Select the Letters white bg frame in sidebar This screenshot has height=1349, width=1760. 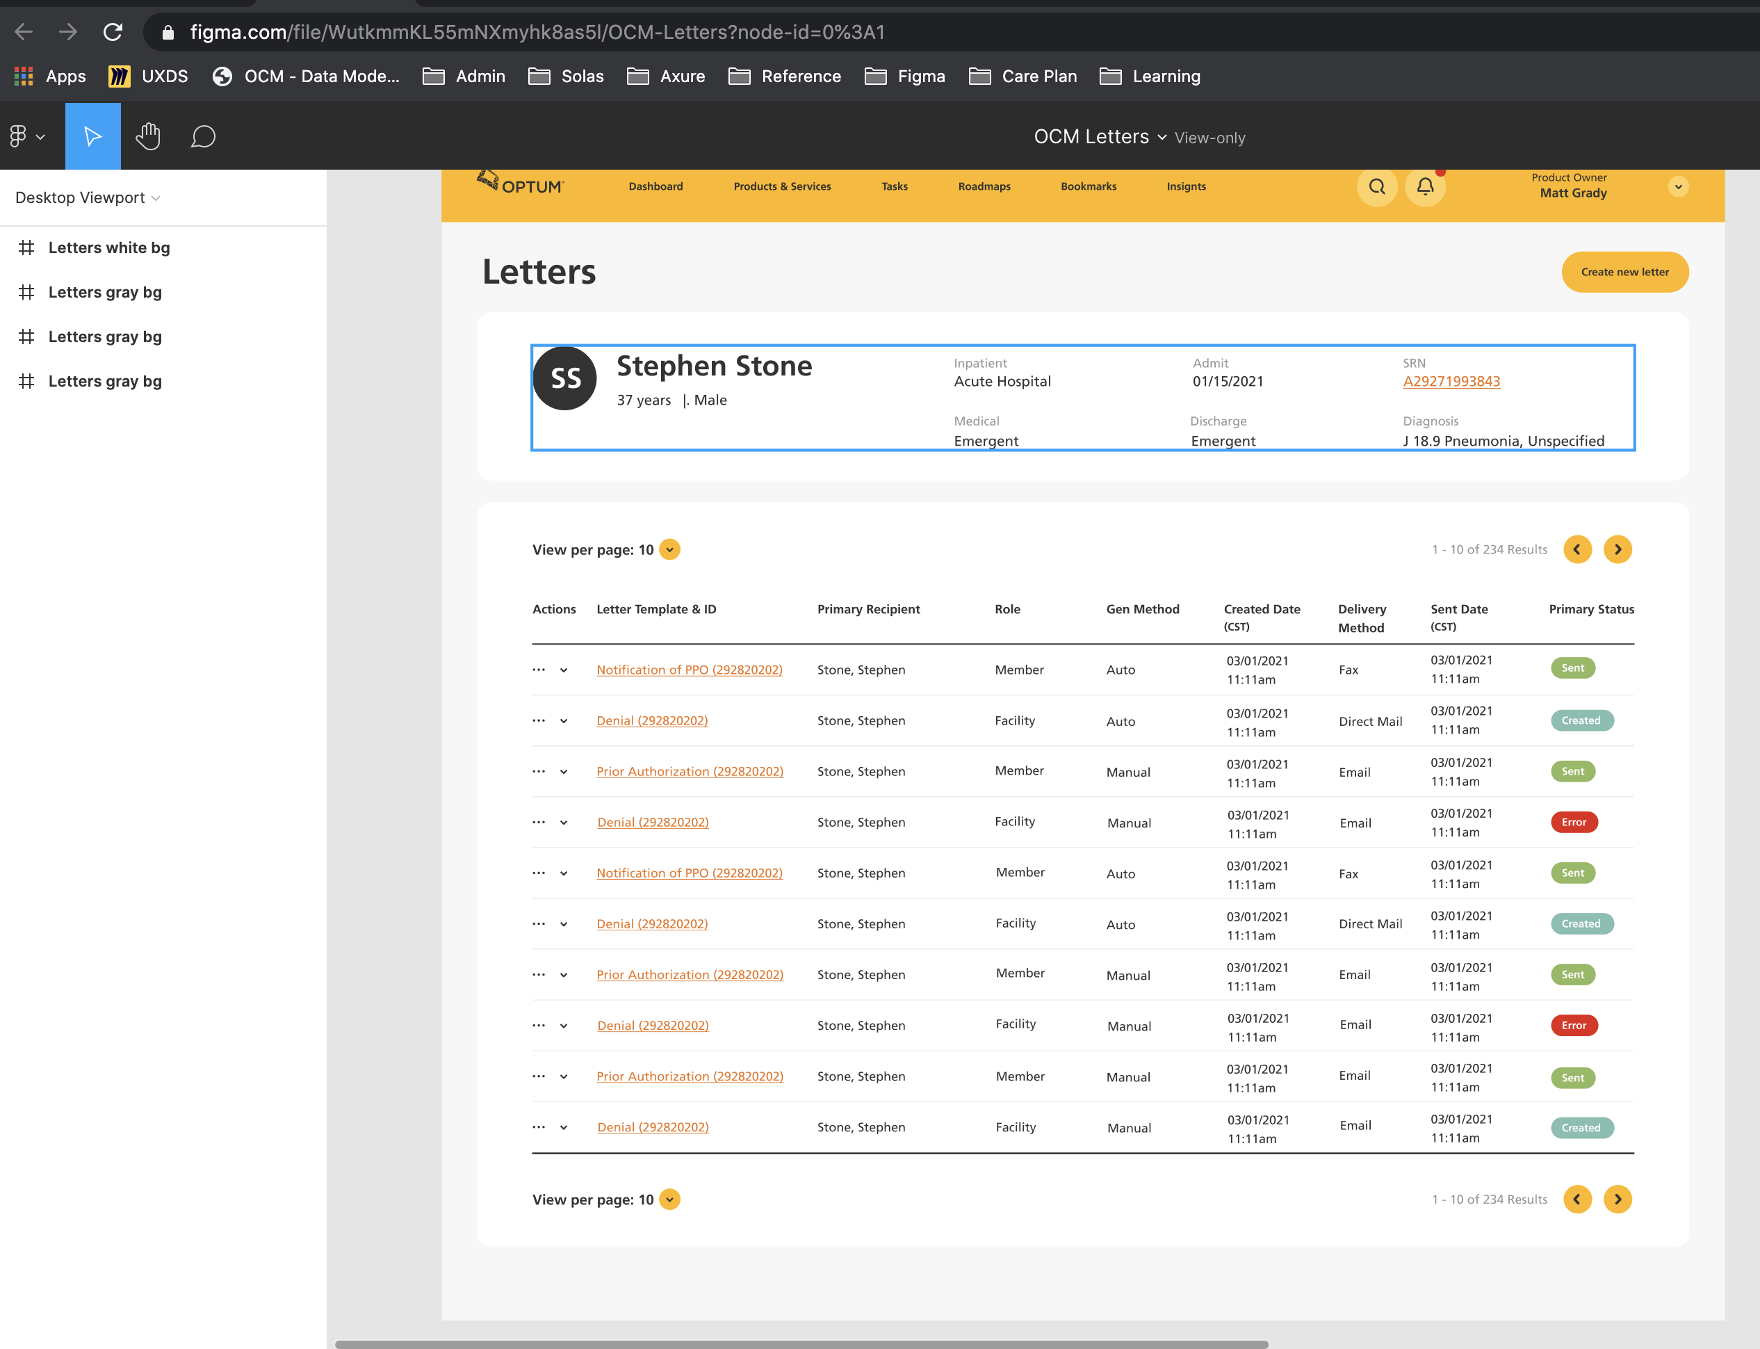pyautogui.click(x=109, y=248)
